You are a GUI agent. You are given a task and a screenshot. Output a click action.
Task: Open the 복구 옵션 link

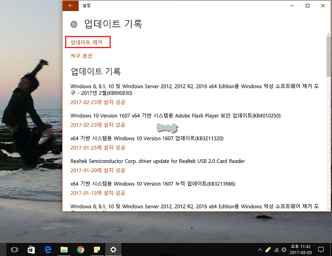(x=81, y=56)
